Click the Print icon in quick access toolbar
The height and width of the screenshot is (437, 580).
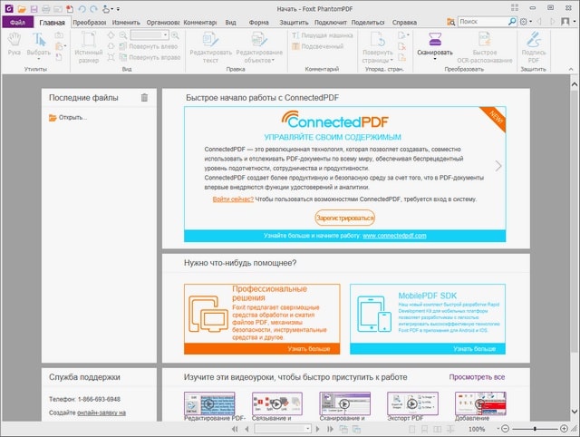click(x=46, y=8)
